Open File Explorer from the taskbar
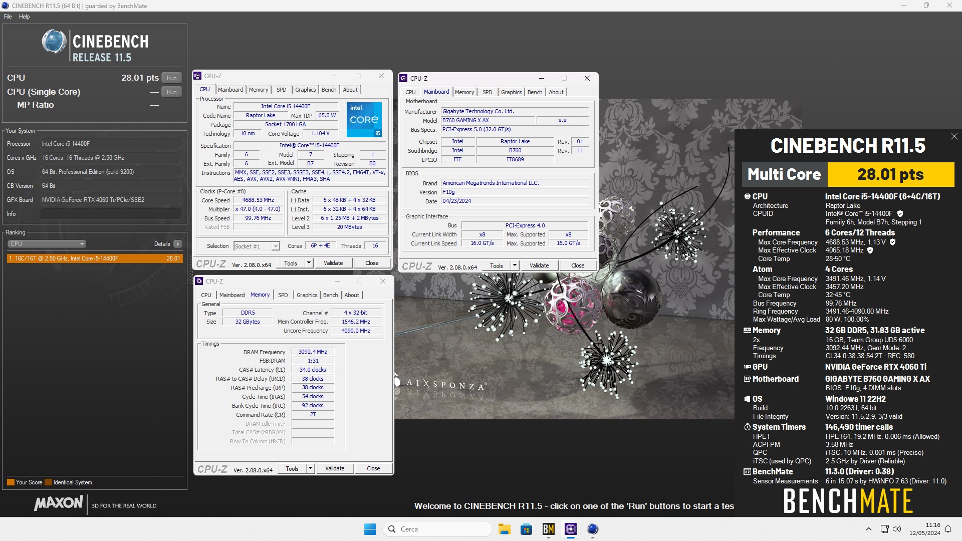962x541 pixels. 504,529
